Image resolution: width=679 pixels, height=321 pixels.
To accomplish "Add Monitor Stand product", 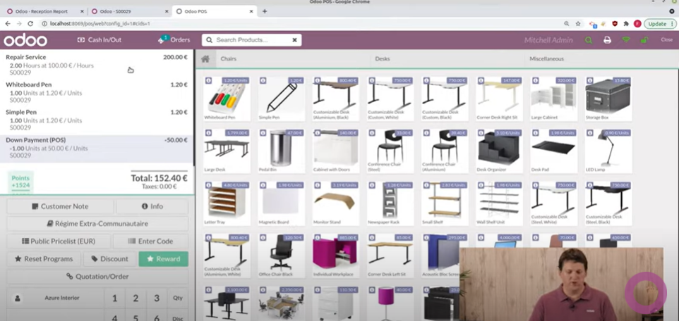I will 335,203.
